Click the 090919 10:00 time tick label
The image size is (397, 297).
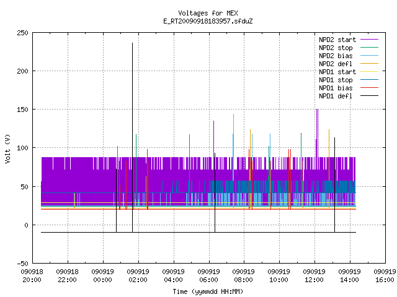(x=279, y=276)
